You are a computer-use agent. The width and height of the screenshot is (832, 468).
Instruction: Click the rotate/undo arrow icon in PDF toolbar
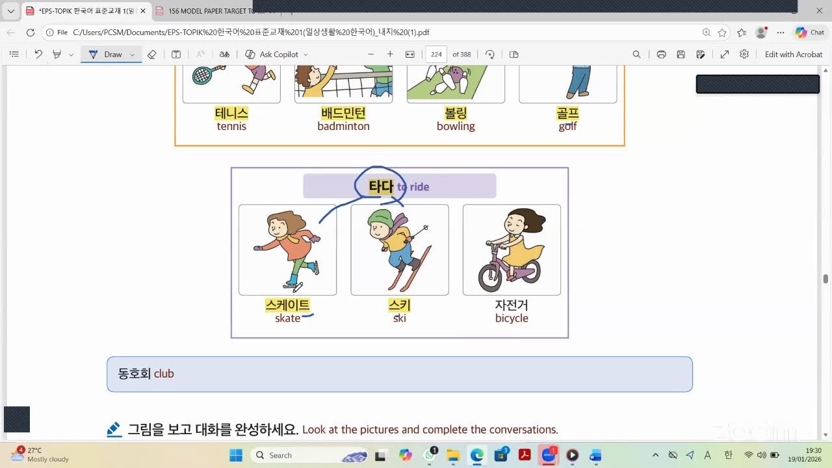[38, 55]
